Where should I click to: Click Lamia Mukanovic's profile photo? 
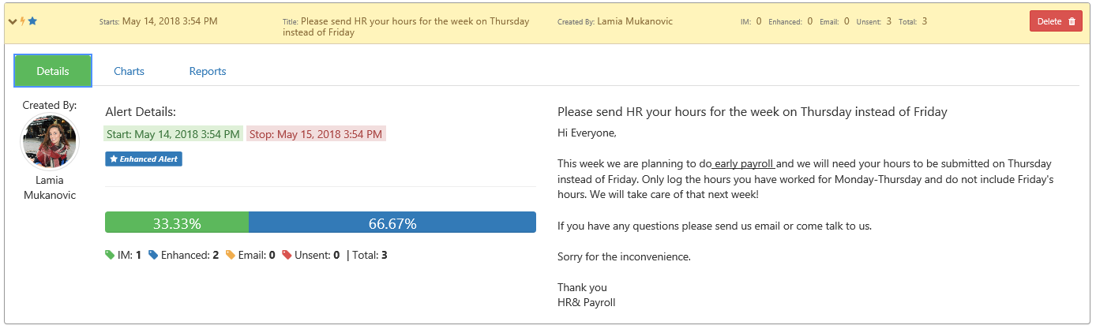pos(50,142)
